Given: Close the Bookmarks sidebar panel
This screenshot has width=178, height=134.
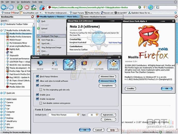Looking at the screenshot, I should click(x=33, y=17).
